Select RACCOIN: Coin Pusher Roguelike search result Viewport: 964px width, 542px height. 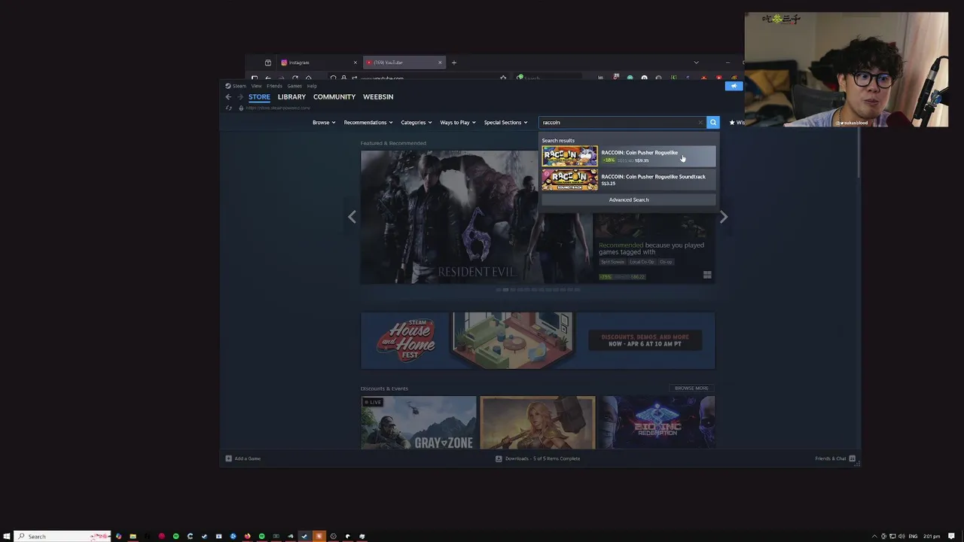(x=628, y=156)
